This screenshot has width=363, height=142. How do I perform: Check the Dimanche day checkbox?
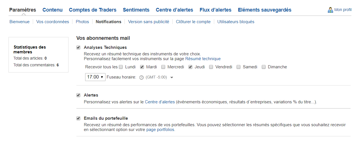264,67
